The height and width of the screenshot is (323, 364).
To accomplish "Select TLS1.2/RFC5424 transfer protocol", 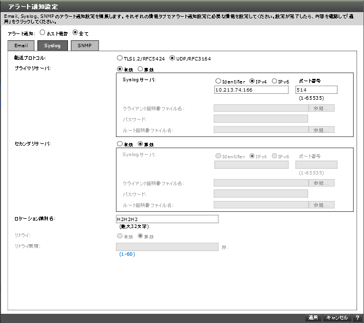I will 120,59.
